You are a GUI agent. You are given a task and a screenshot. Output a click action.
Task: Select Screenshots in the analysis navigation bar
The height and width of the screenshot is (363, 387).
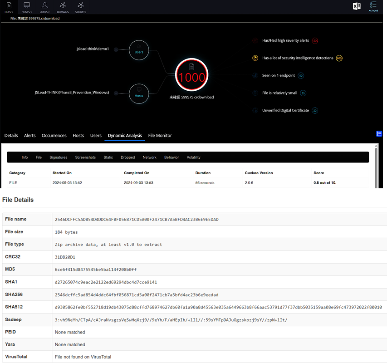pos(85,157)
